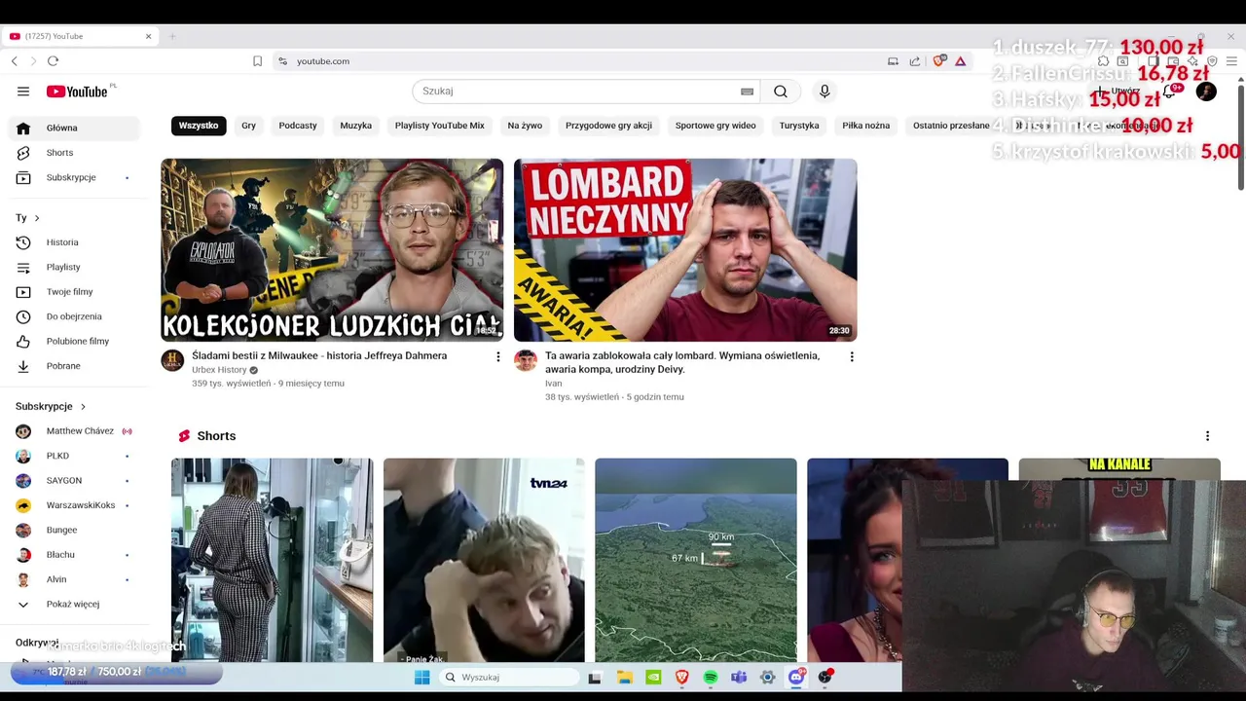Image resolution: width=1246 pixels, height=701 pixels.
Task: Expand the Subskrypcje section header
Action: point(51,406)
